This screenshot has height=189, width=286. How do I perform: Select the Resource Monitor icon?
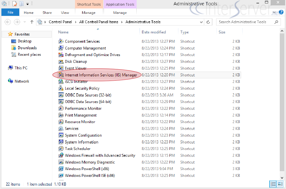61,122
